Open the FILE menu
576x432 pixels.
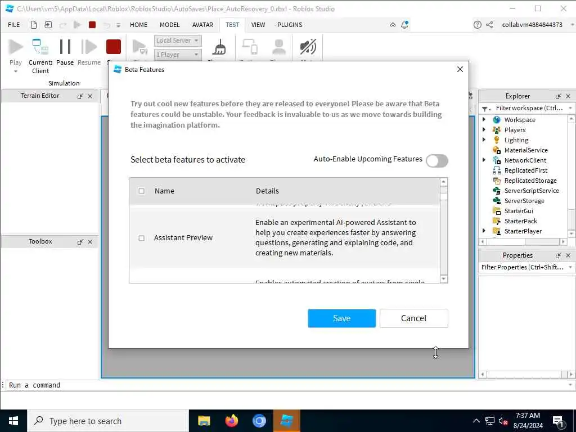point(14,25)
